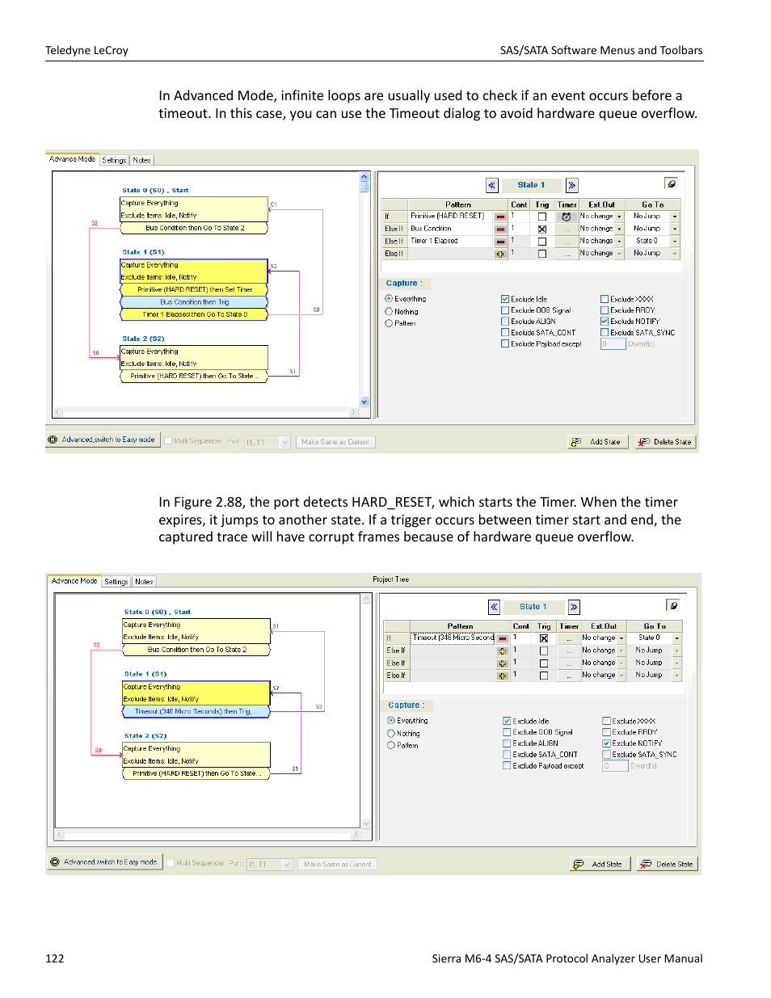Viewport: 771px width, 998px height.
Task: Open timer clock icon in Primitive (HARD RESET) row
Action: tap(567, 217)
